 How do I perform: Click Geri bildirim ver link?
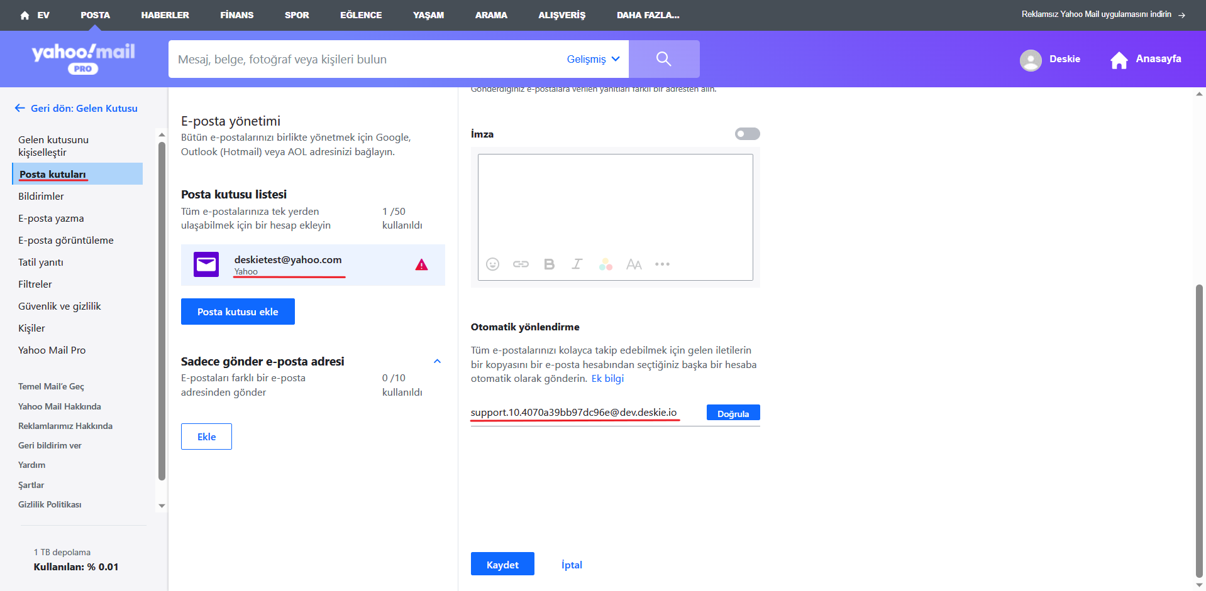pos(50,445)
